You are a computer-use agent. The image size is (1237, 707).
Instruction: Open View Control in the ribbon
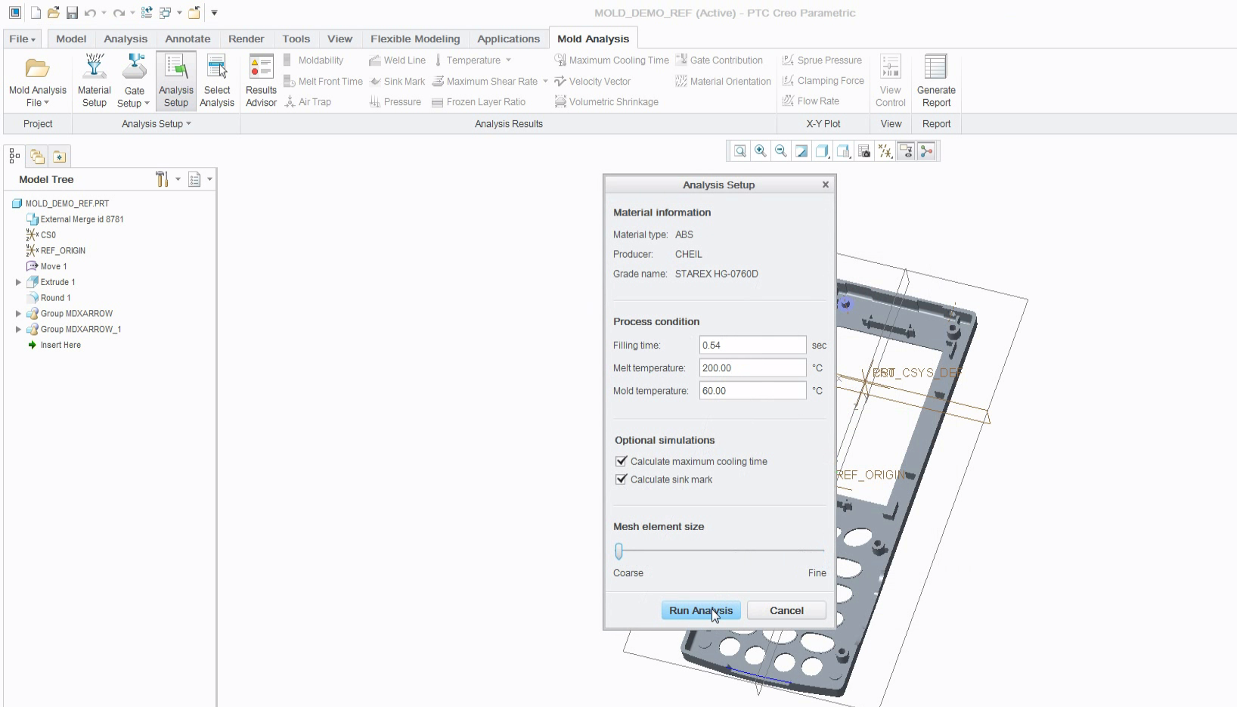pyautogui.click(x=891, y=80)
